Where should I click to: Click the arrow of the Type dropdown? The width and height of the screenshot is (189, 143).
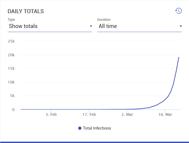coord(91,26)
